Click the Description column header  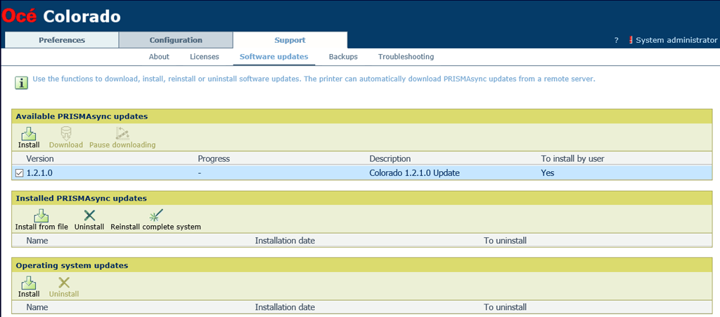point(390,159)
